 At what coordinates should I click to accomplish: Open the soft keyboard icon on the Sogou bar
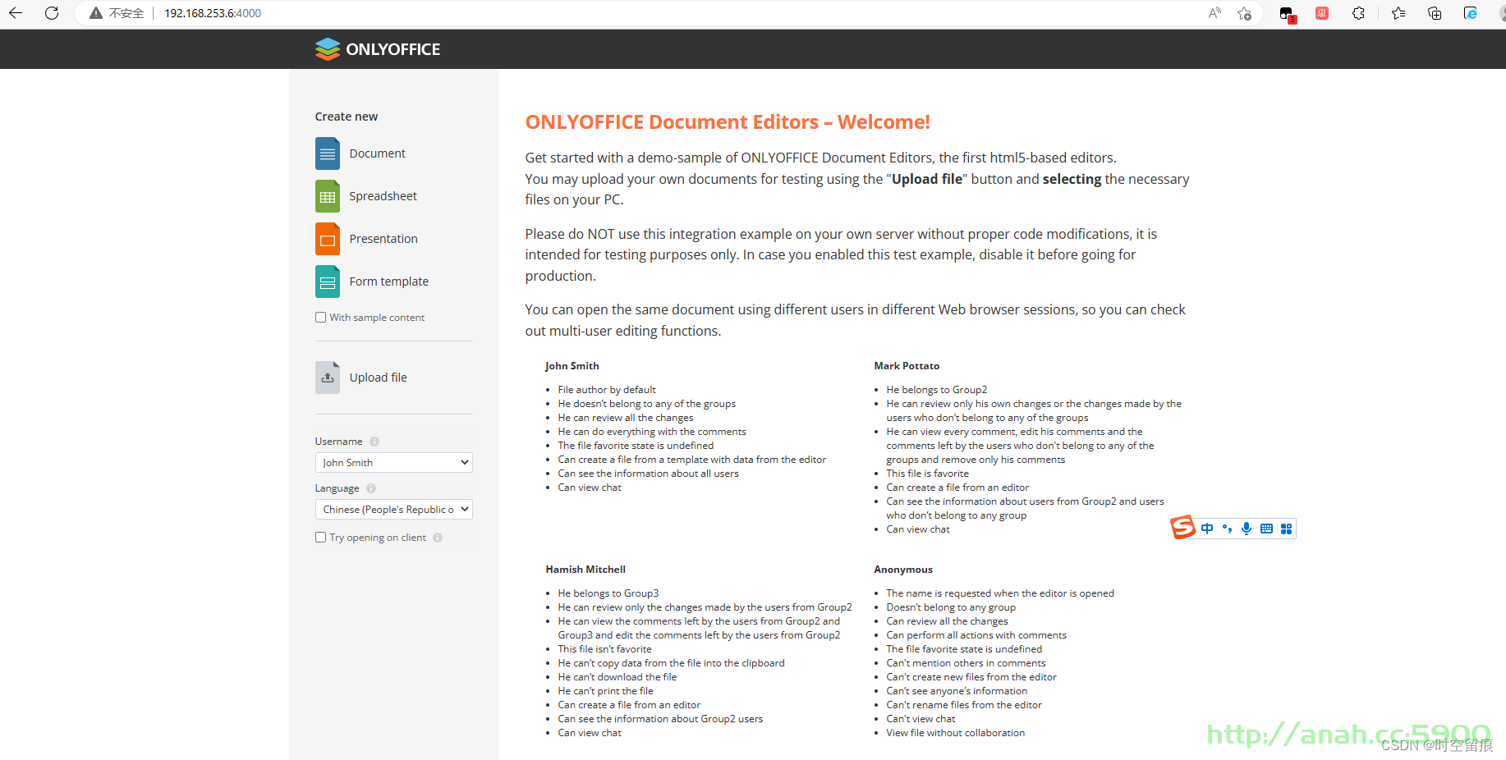click(x=1266, y=529)
